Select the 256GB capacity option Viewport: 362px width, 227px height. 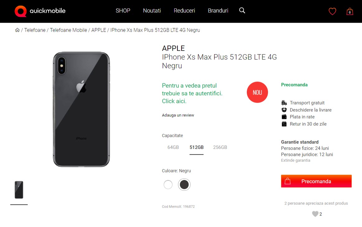[x=220, y=147]
